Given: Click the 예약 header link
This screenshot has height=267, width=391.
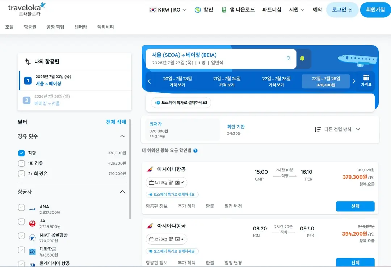Looking at the screenshot, I should tap(317, 10).
